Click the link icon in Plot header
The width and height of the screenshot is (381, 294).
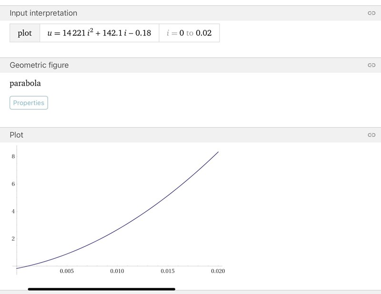(x=371, y=135)
